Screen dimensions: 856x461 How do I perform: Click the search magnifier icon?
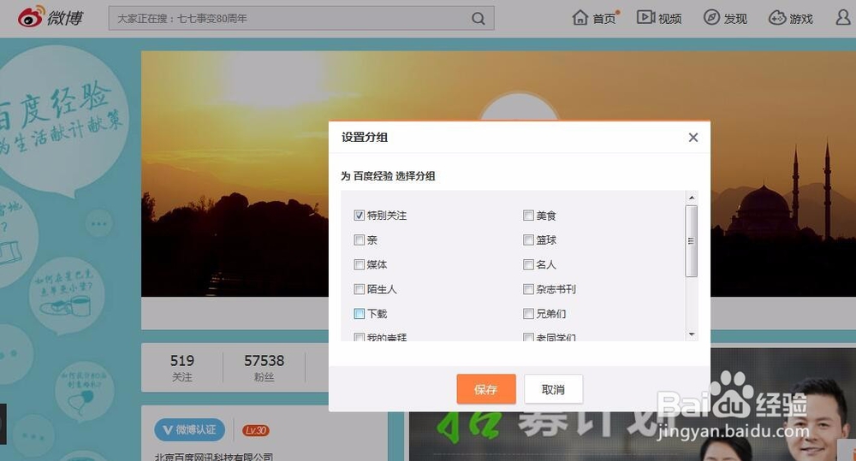pos(479,19)
